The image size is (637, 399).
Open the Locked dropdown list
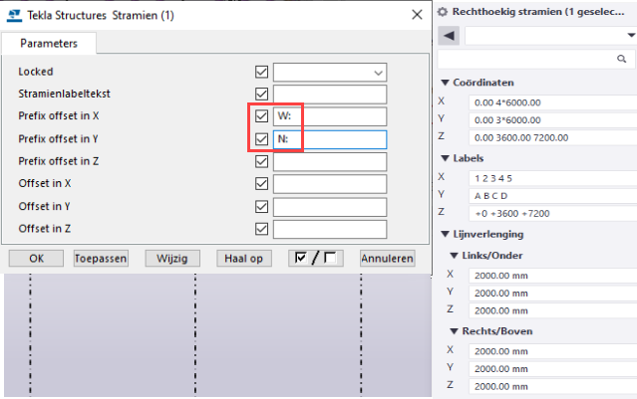coord(378,73)
